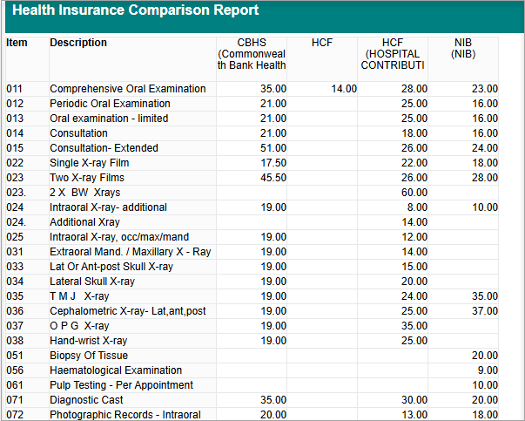Click the 14.00 HCF value for Comprehensive Oral Examination
Viewport: 525px width, 421px height.
pyautogui.click(x=344, y=89)
